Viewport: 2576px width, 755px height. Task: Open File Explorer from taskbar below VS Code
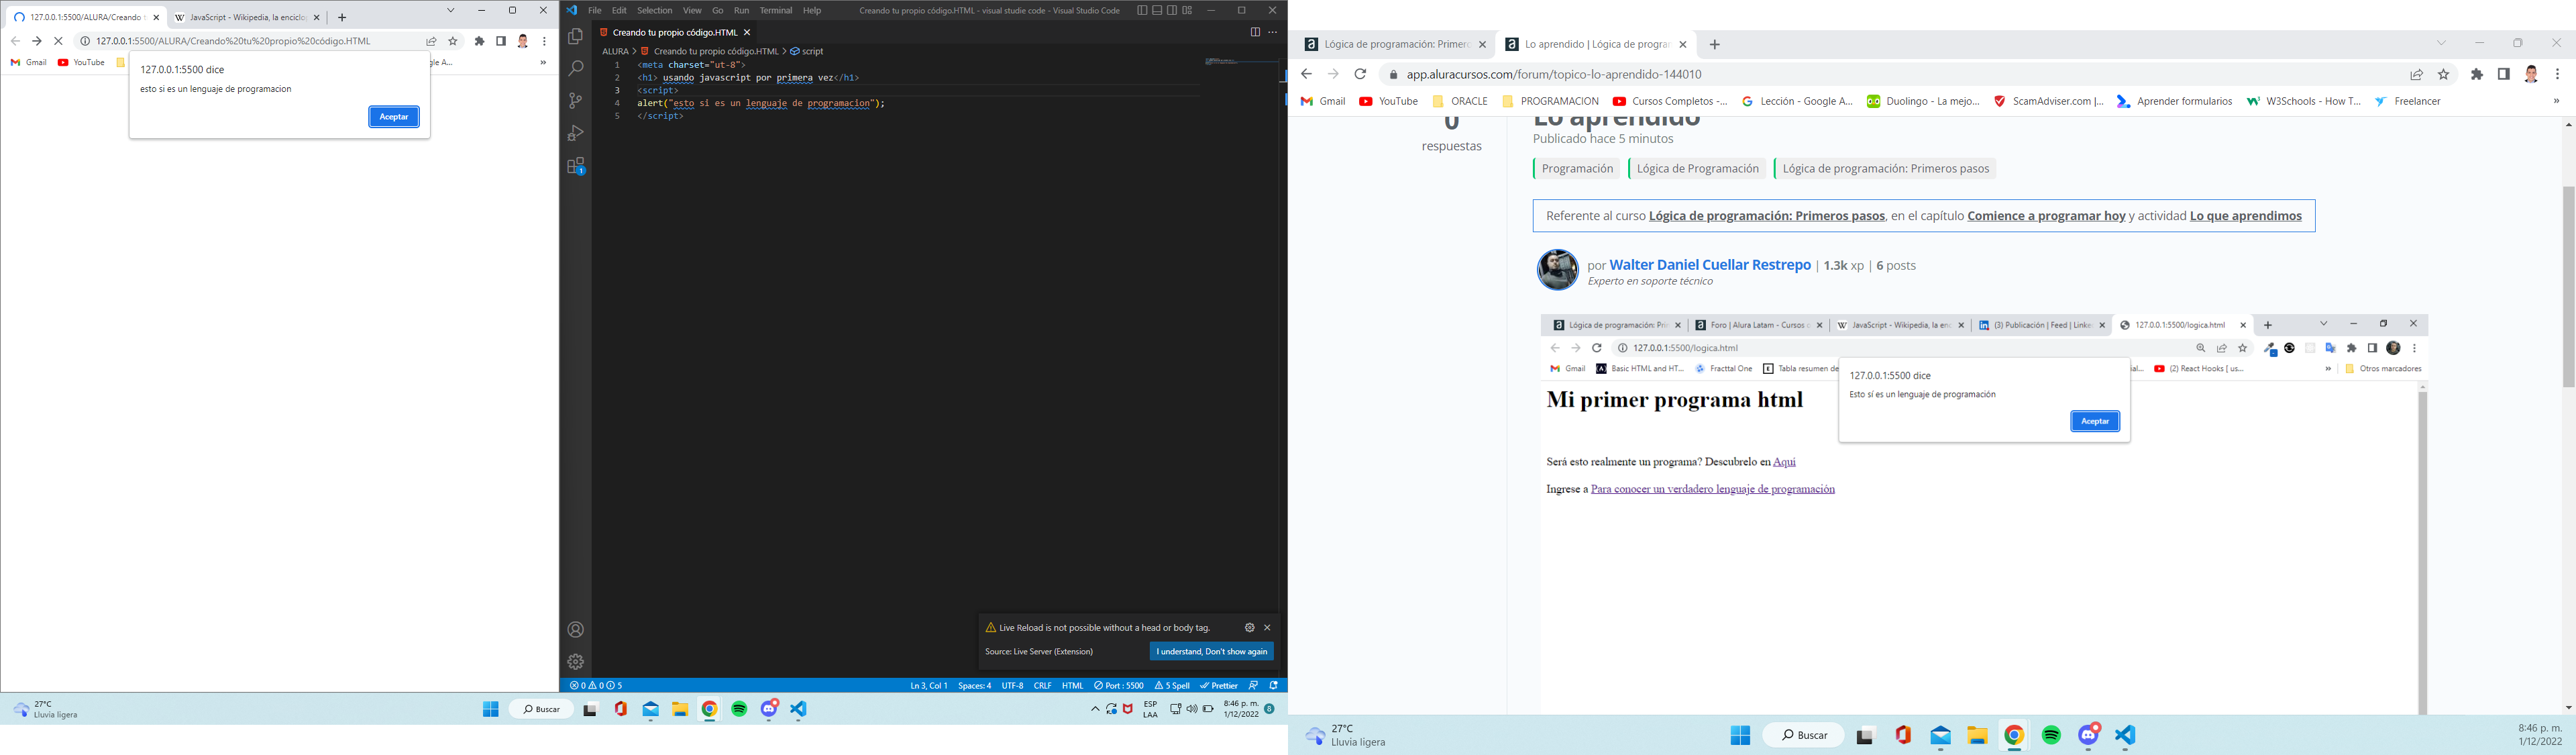[680, 709]
